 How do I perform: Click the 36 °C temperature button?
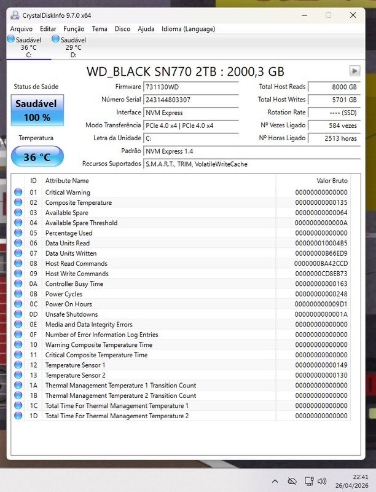(x=37, y=157)
